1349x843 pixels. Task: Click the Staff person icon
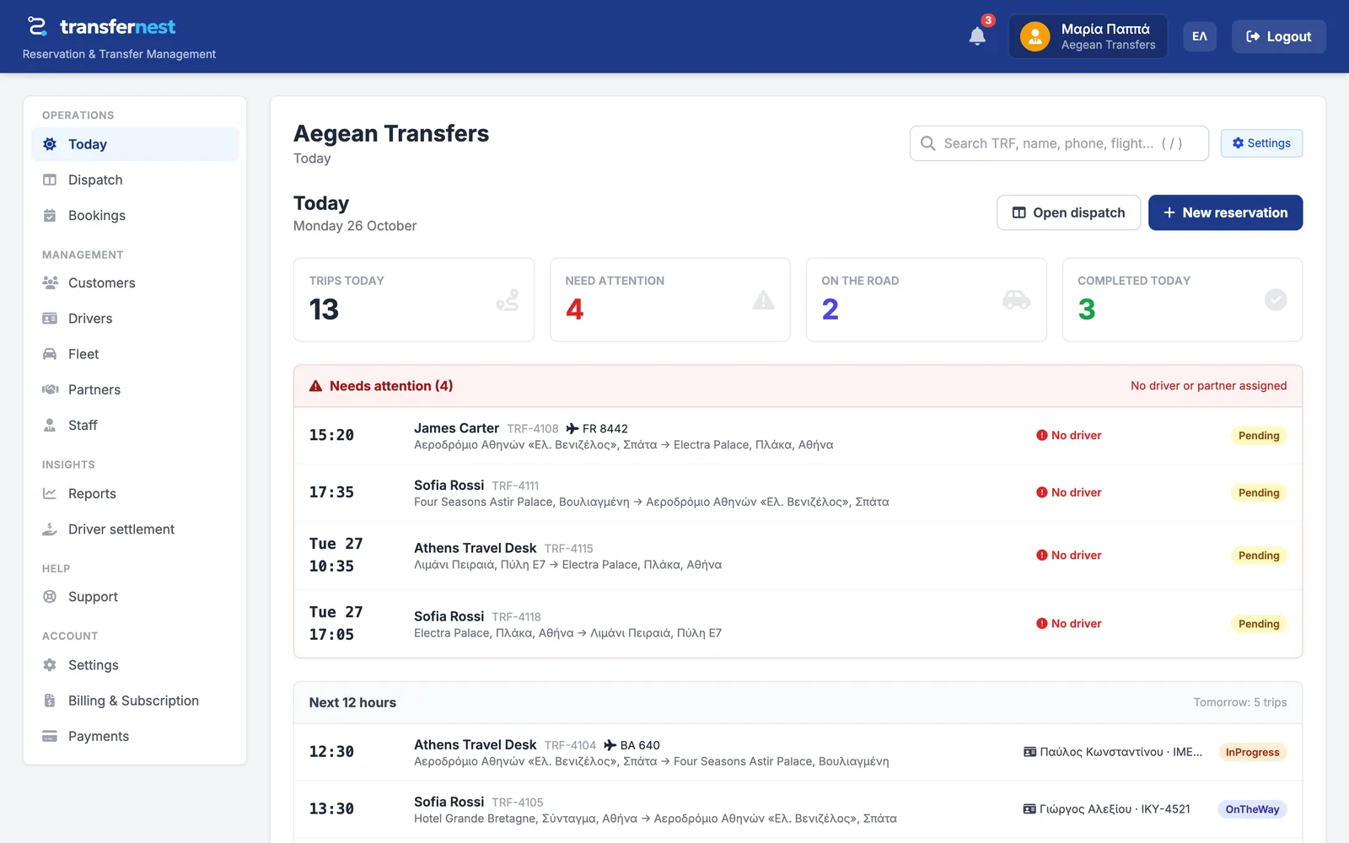tap(50, 425)
